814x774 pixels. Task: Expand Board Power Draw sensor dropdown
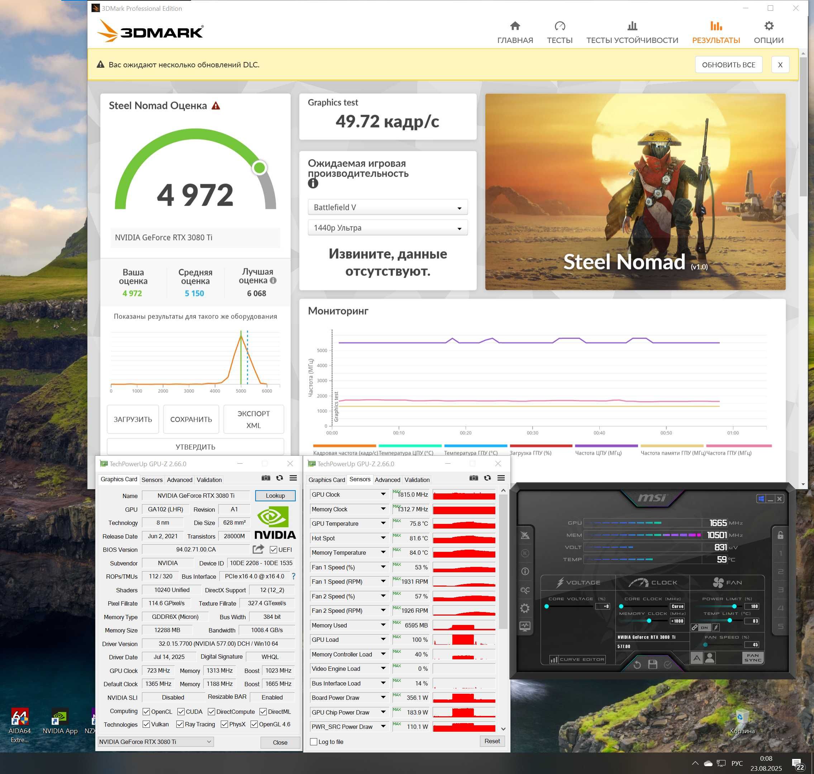click(383, 698)
